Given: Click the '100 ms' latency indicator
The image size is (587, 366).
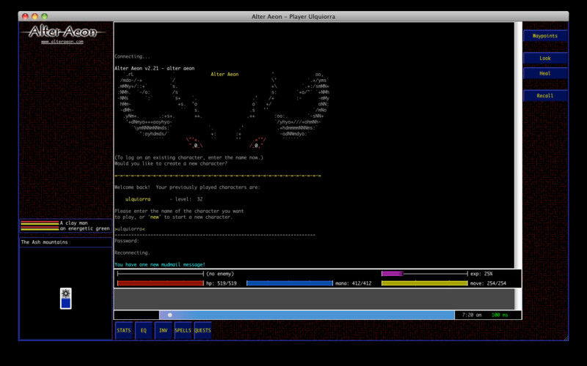Looking at the screenshot, I should (500, 315).
